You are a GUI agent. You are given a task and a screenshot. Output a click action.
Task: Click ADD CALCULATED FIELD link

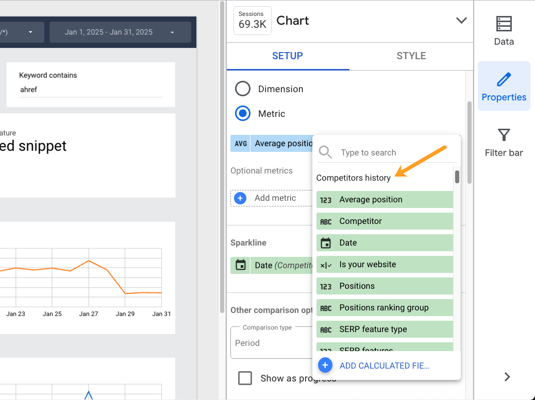(x=384, y=366)
